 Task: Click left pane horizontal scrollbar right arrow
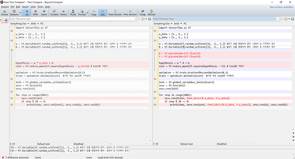click(147, 144)
